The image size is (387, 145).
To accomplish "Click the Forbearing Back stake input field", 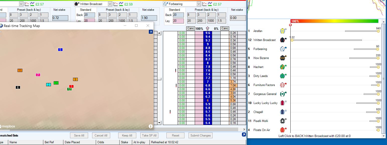I will tap(178, 15).
